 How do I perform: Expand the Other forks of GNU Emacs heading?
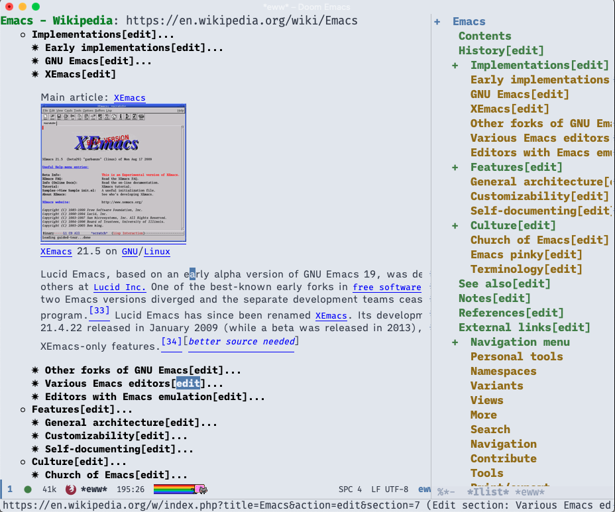[x=142, y=370]
